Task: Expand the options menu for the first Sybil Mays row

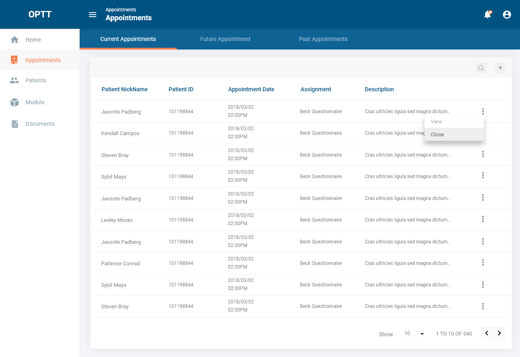Action: point(483,175)
